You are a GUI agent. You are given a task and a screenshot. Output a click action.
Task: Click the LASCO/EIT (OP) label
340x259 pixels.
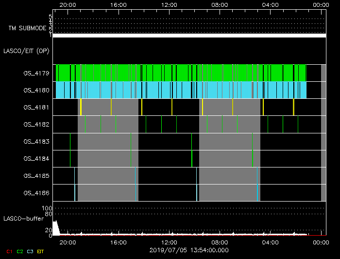click(x=27, y=51)
